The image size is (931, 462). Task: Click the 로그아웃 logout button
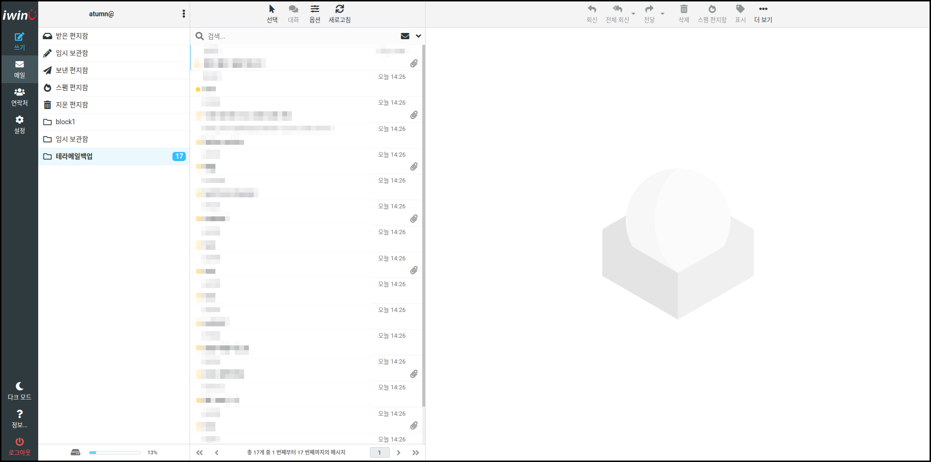20,447
